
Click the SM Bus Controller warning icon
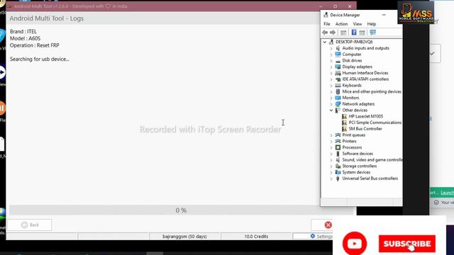coord(344,129)
